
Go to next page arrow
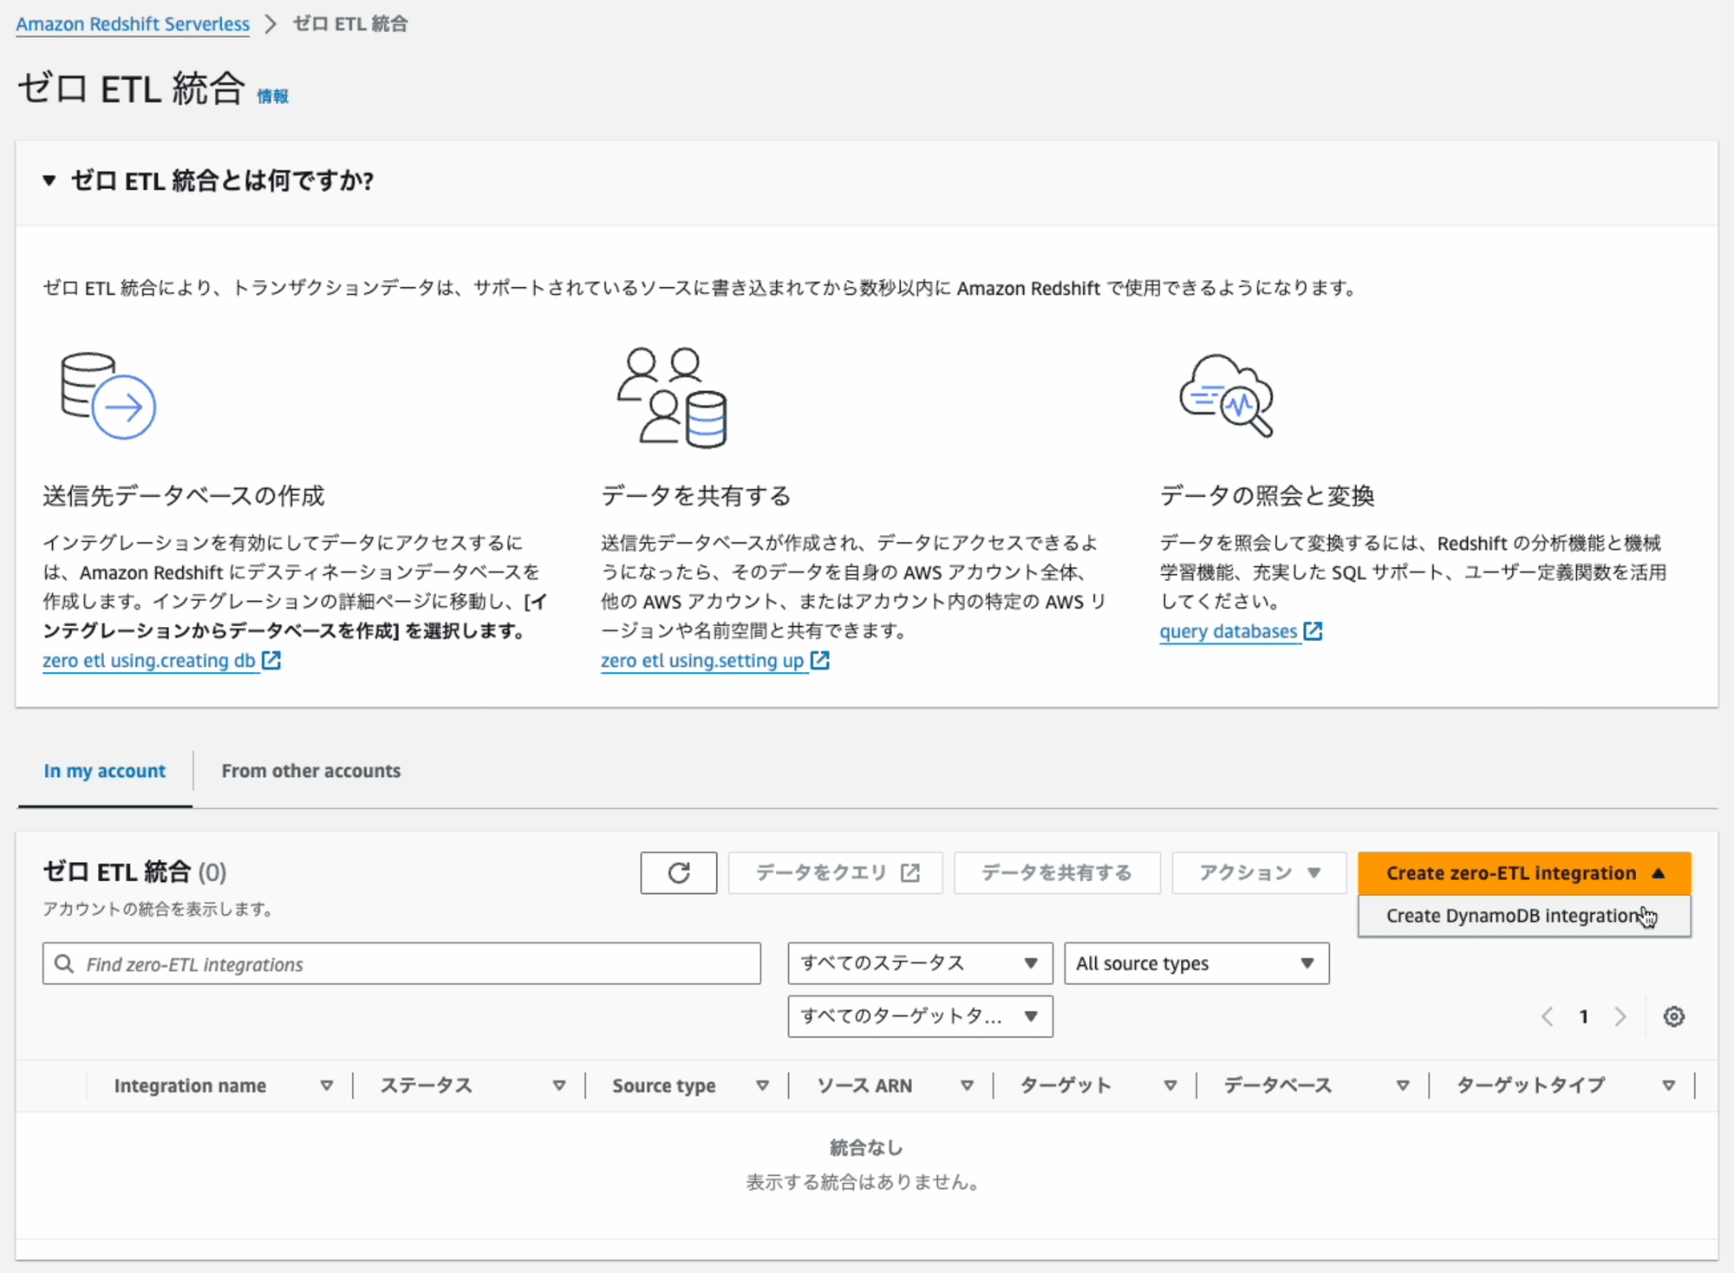[1620, 1016]
